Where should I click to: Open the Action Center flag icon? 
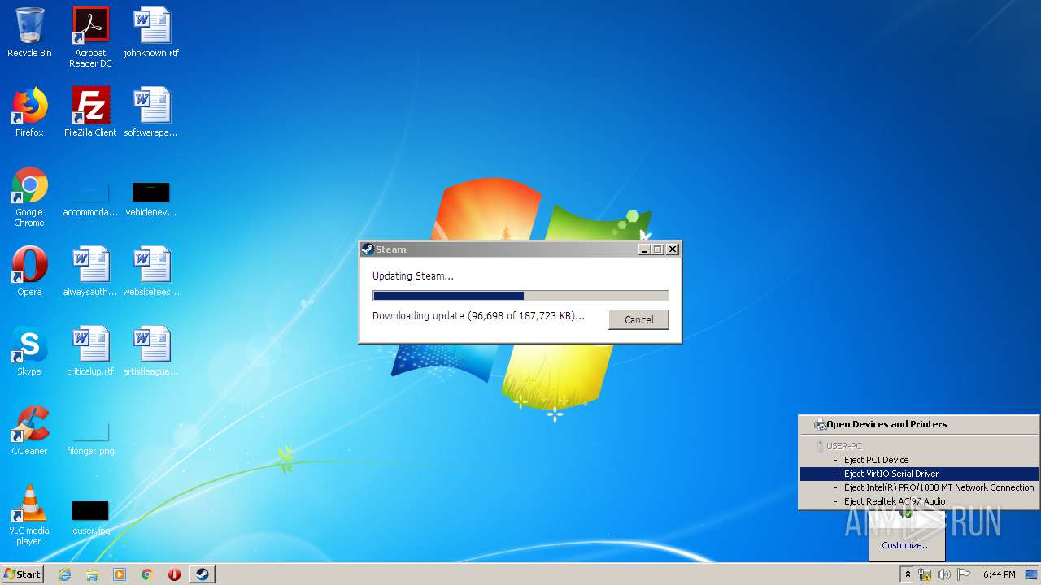click(x=964, y=574)
